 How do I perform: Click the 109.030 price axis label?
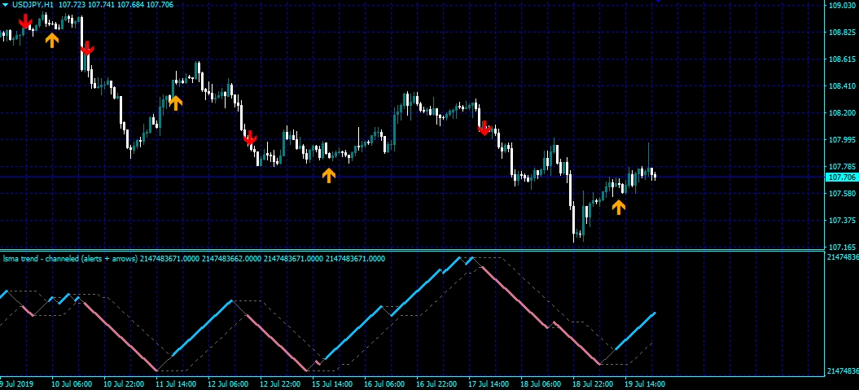(x=843, y=6)
